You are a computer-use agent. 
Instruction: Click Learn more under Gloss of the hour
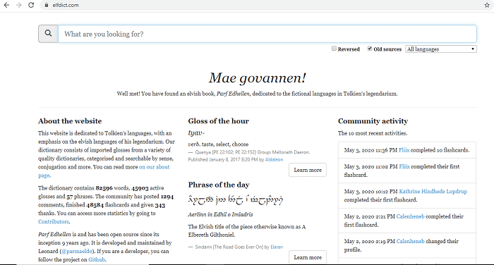(308, 170)
